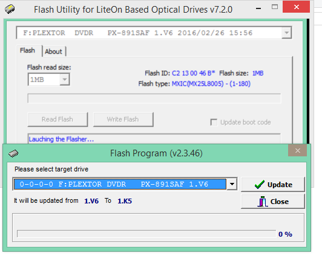Click the target version 1.K5 text
This screenshot has height=268, width=322.
125,201
